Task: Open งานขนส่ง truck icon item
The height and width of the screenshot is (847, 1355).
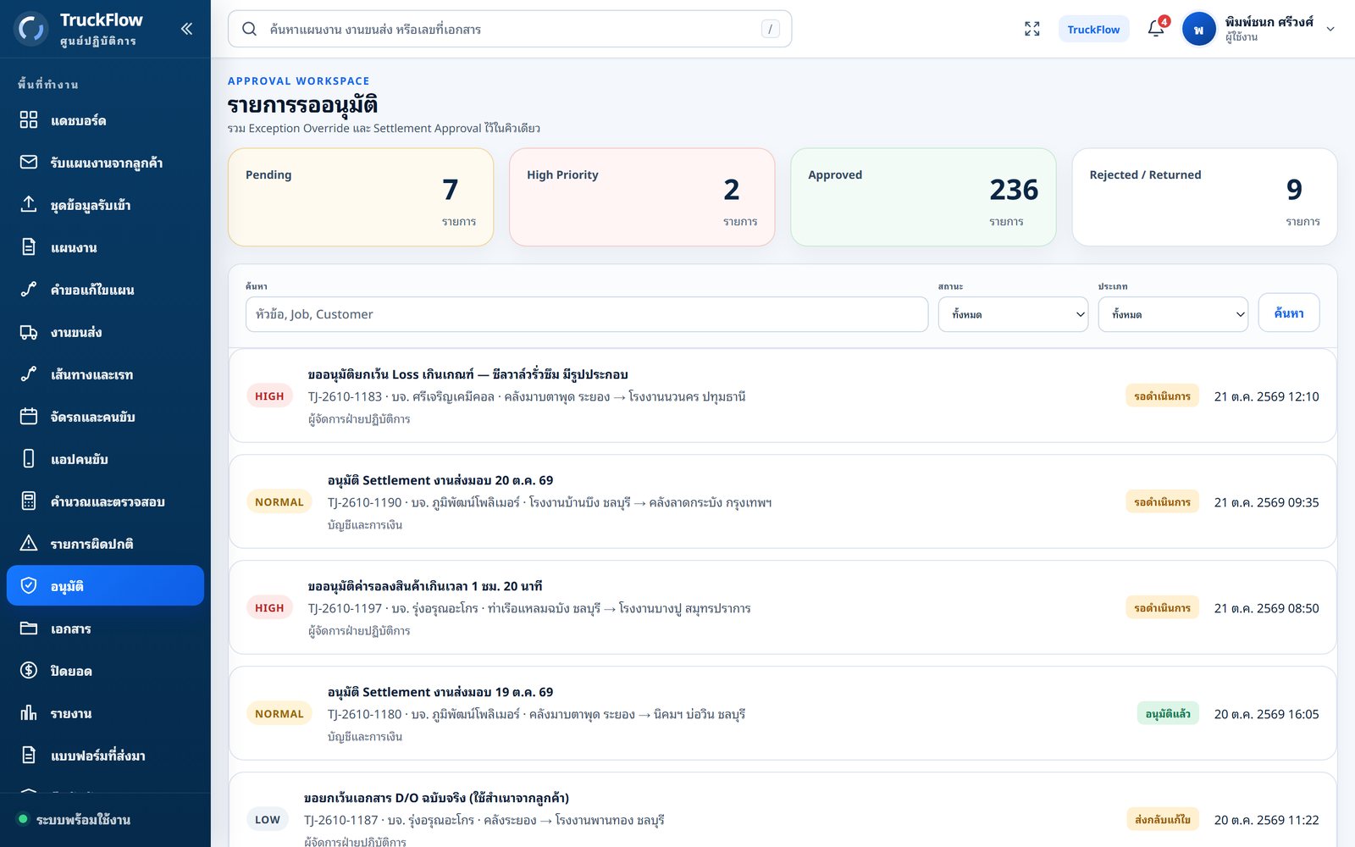Action: point(105,332)
